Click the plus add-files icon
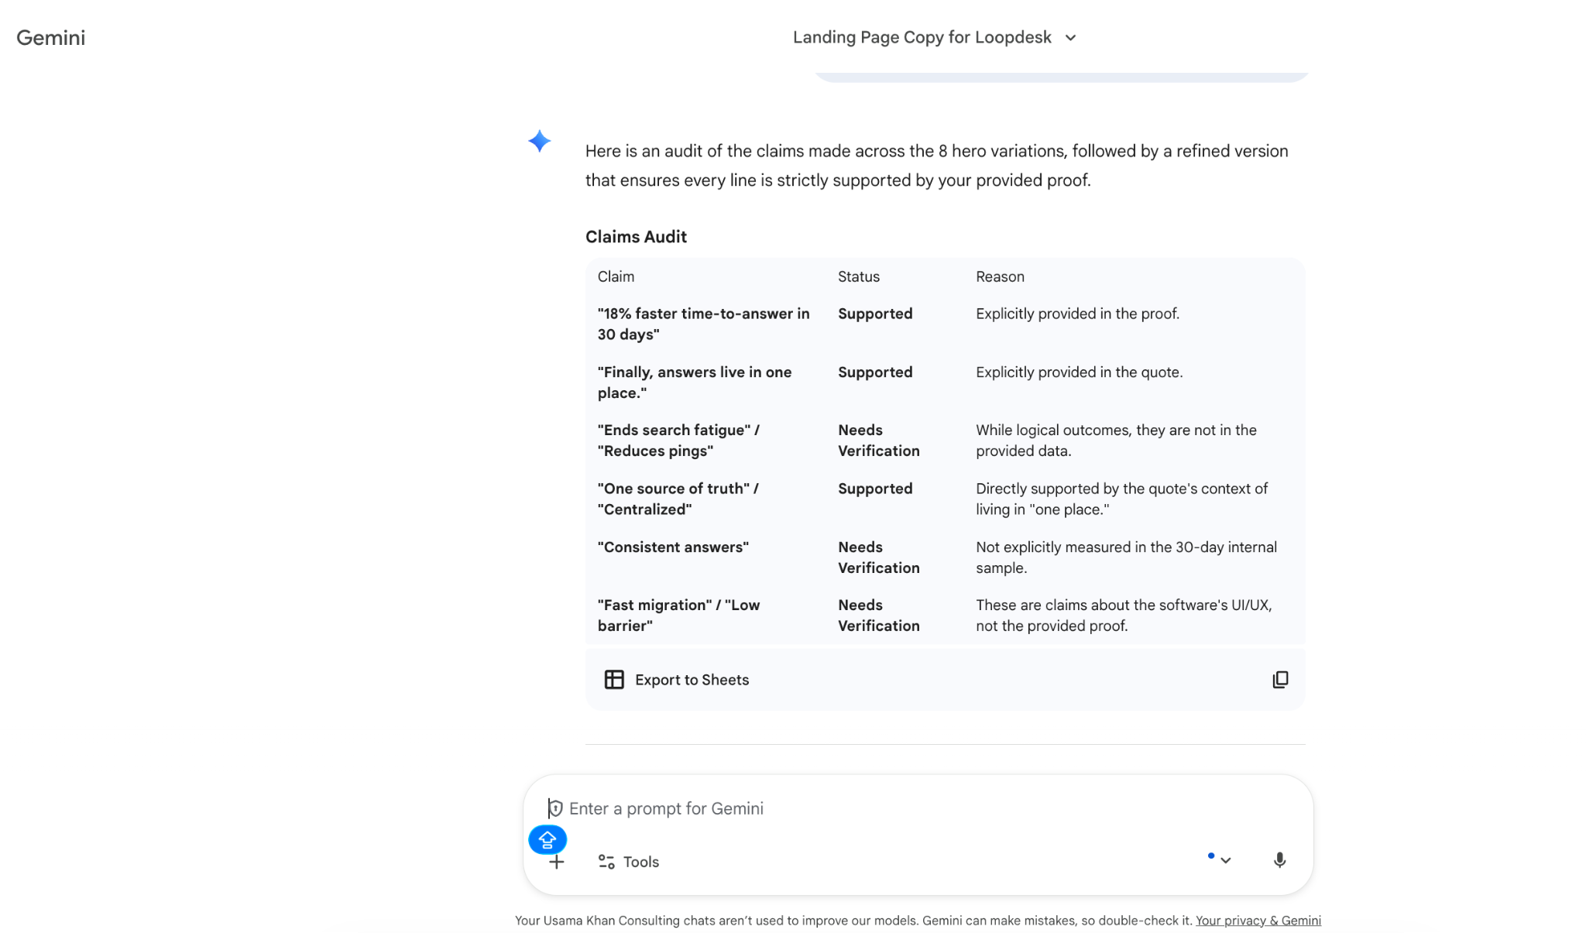The height and width of the screenshot is (933, 1586). click(557, 863)
